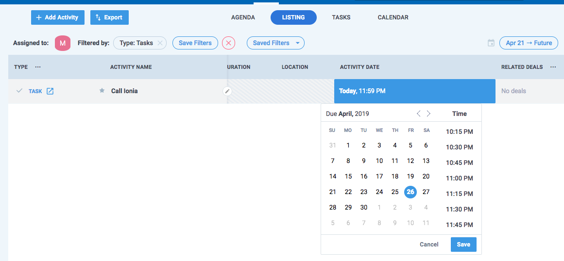The image size is (564, 261).
Task: Sort by Activity Name column header
Action: [x=131, y=67]
